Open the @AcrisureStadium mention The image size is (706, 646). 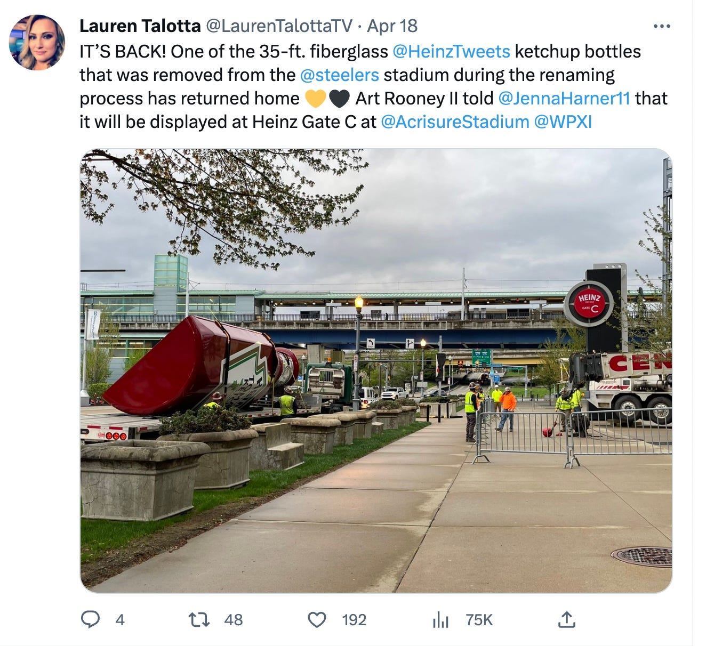pyautogui.click(x=455, y=122)
